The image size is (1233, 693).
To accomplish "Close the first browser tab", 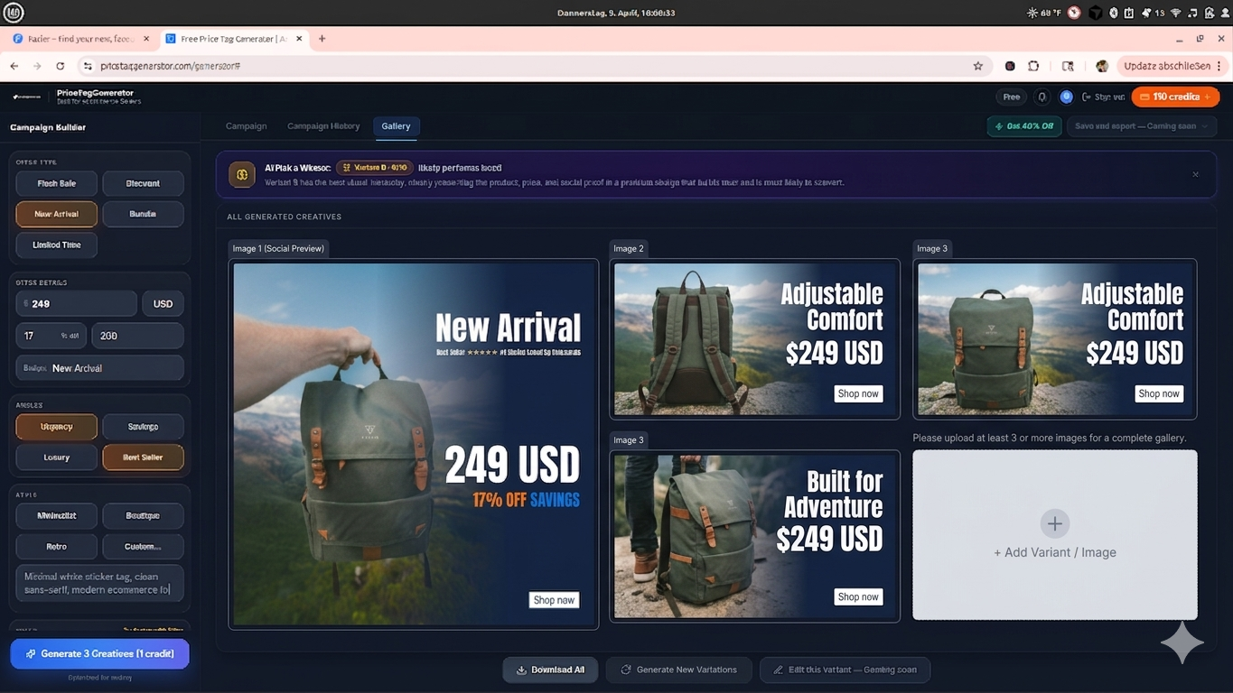I will [x=146, y=39].
